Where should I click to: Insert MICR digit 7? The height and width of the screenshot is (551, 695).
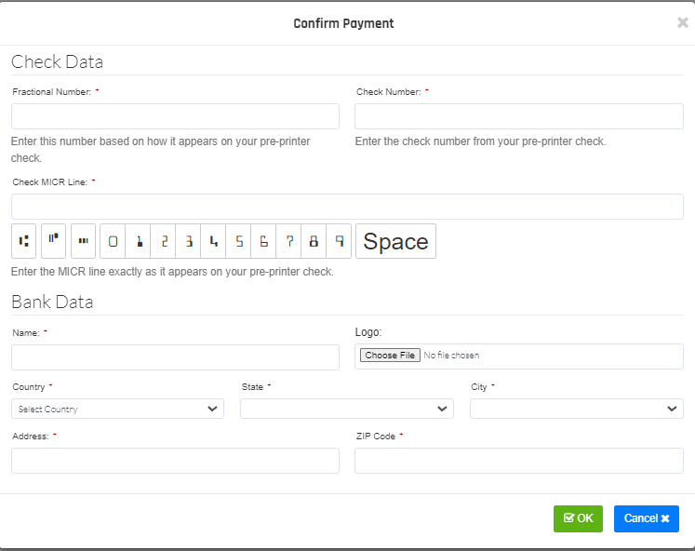coord(288,241)
